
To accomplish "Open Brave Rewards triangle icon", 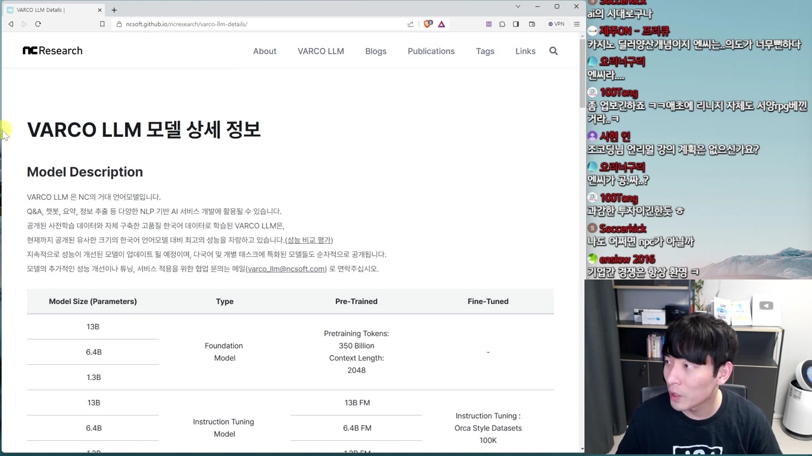I will point(442,24).
